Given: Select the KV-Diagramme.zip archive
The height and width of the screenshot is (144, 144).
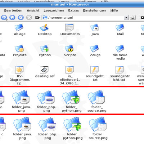Looking at the screenshot, I should tap(19, 75).
